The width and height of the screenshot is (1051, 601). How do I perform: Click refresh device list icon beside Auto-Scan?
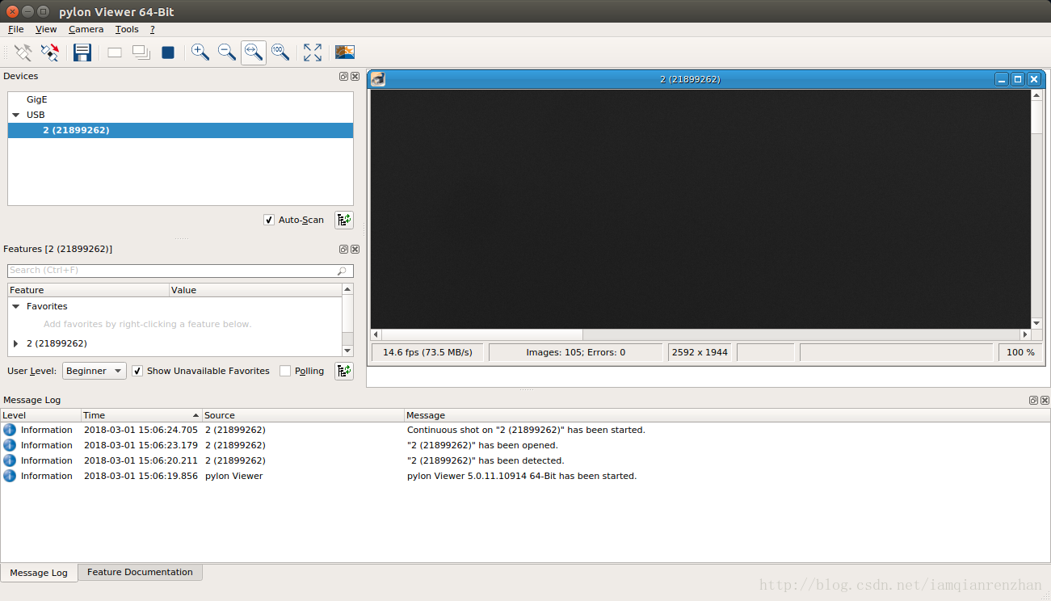344,220
